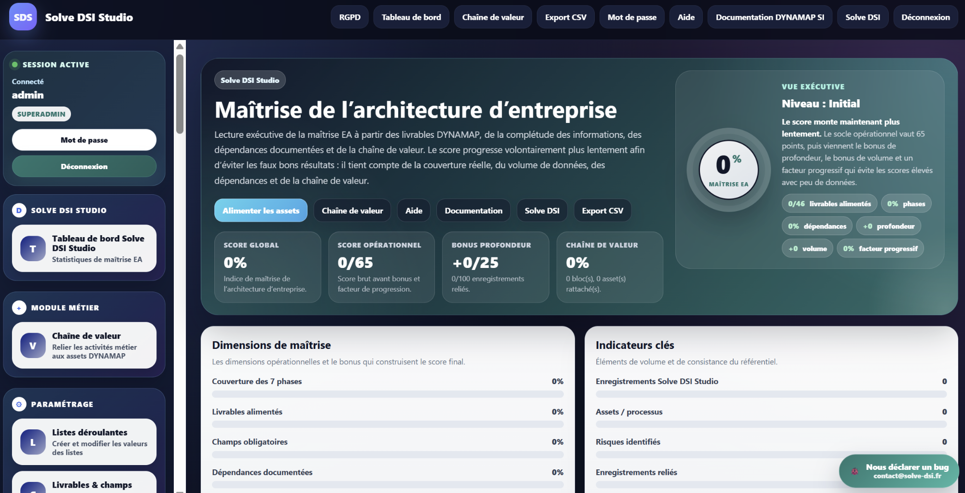
Task: Open the Listes déroulantes settings card
Action: pos(84,442)
